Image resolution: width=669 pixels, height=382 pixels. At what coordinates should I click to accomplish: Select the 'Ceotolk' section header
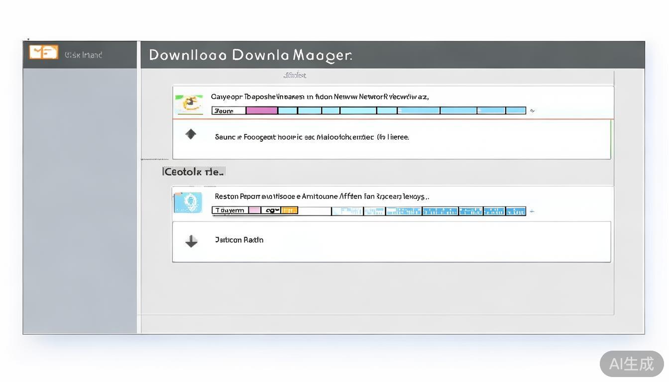(194, 172)
